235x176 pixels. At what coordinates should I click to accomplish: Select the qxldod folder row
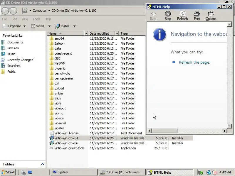pos(98,88)
